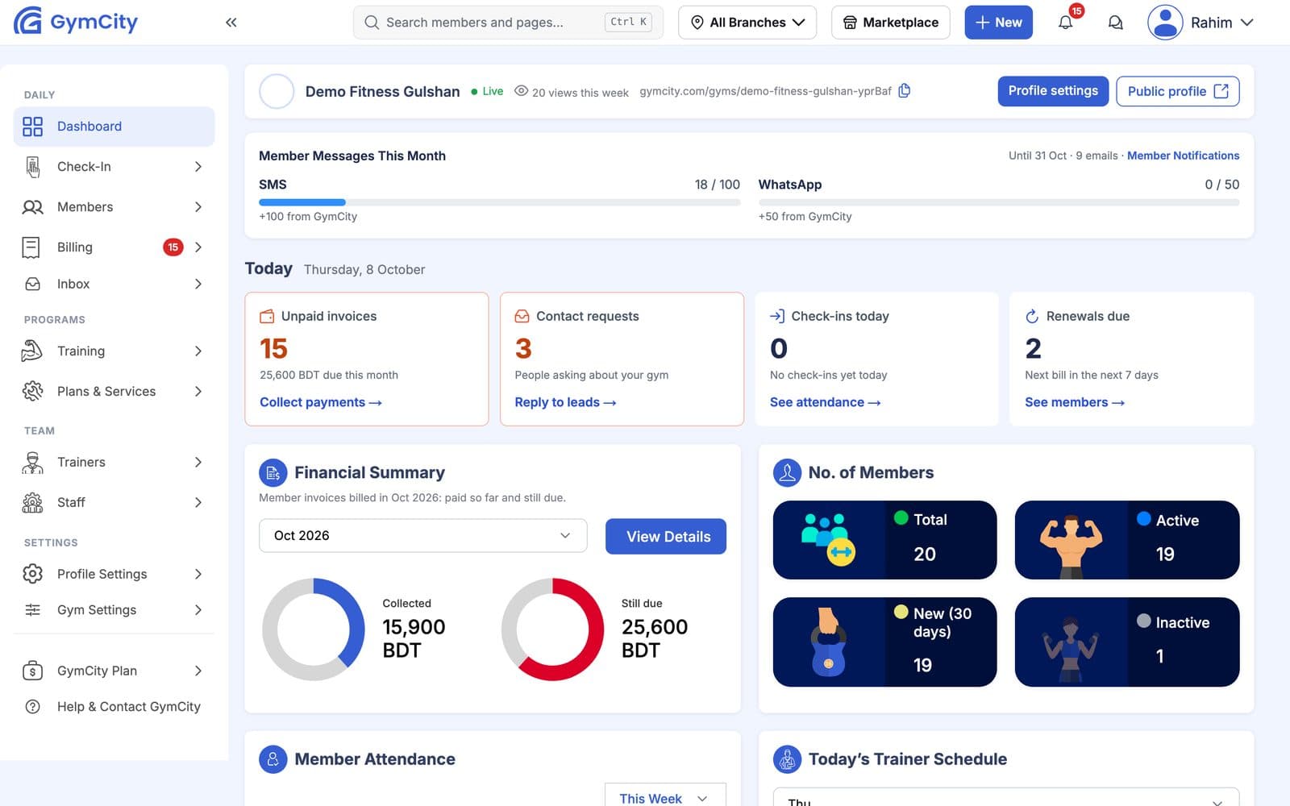This screenshot has width=1290, height=806.
Task: Click the Gym Settings sliders icon
Action: (32, 610)
